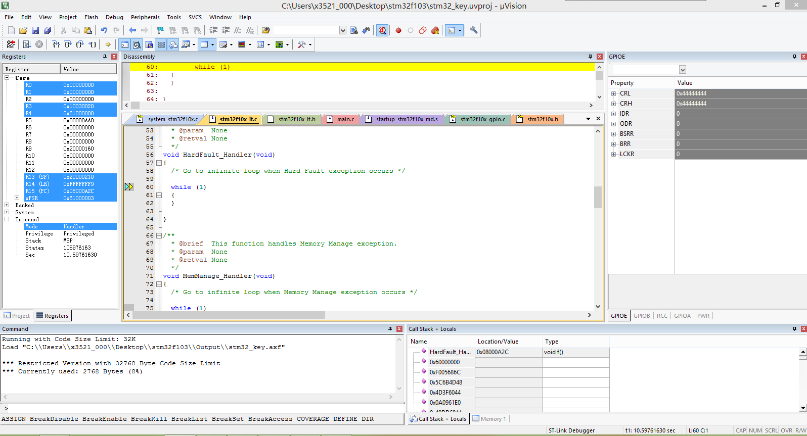Screen dimensions: 807x436
Task: Switch to the Project panel tab
Action: point(17,316)
